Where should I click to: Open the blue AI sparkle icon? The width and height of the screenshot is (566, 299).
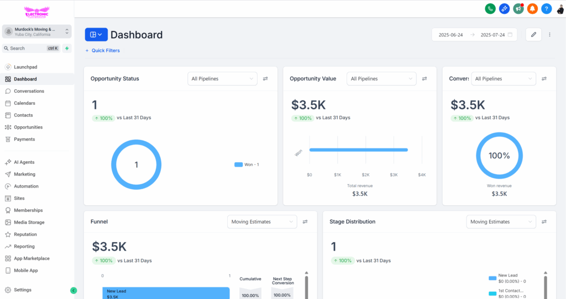tap(504, 9)
